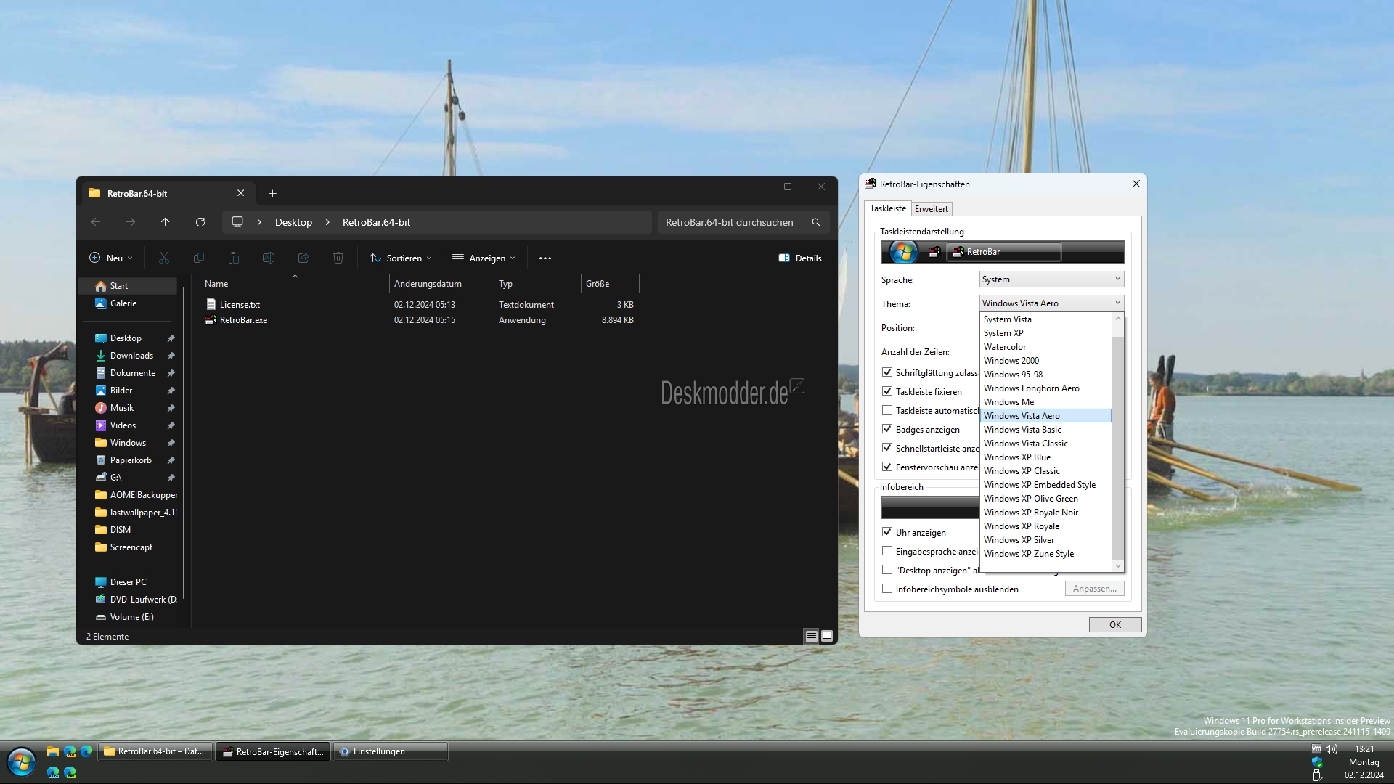The width and height of the screenshot is (1394, 784).
Task: Toggle Schriftglättung checkbox
Action: [887, 372]
